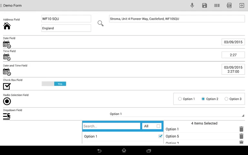Screen dimensions: 248x155
Task: Select the Option 3 radio button
Action: pos(226,99)
